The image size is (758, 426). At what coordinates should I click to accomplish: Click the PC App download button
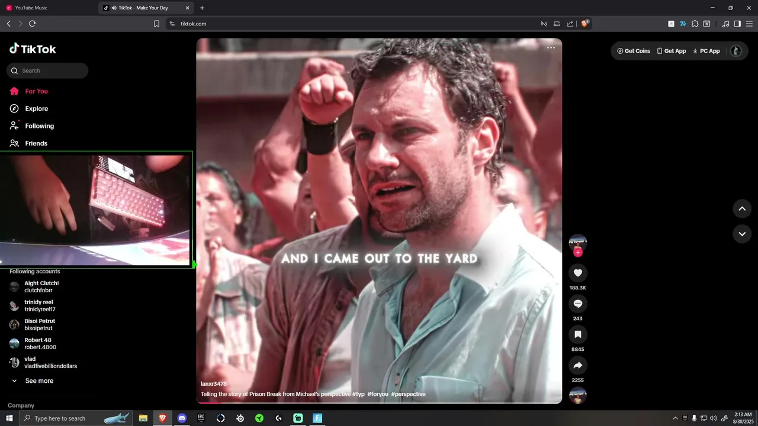tap(706, 51)
